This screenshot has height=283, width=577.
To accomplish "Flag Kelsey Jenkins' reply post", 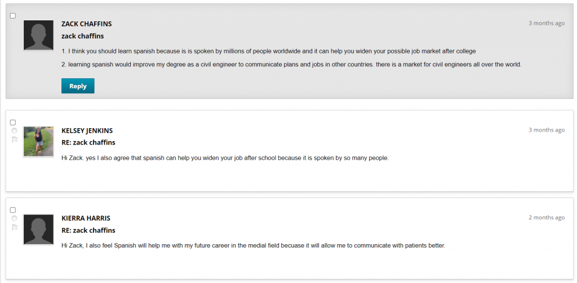I will tap(15, 140).
